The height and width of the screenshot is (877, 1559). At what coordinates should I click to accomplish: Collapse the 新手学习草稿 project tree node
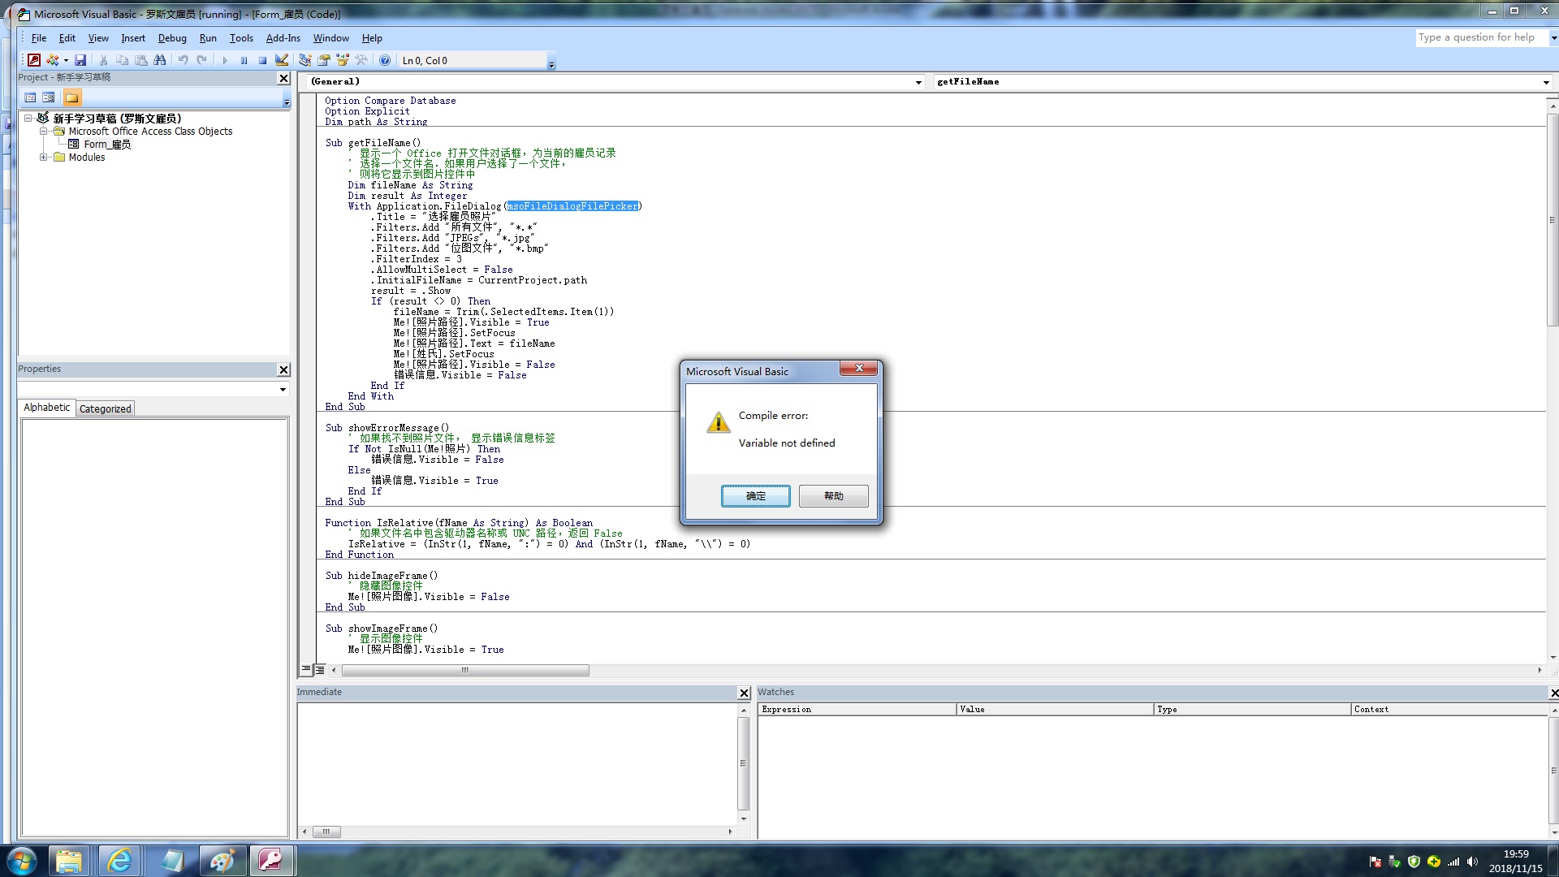click(28, 119)
